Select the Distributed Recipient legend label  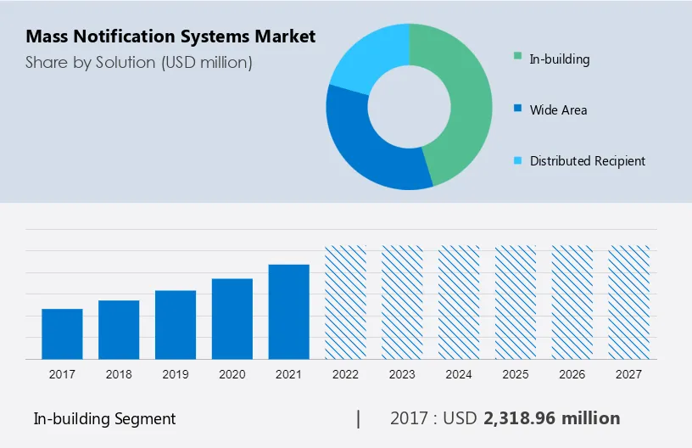pos(588,161)
